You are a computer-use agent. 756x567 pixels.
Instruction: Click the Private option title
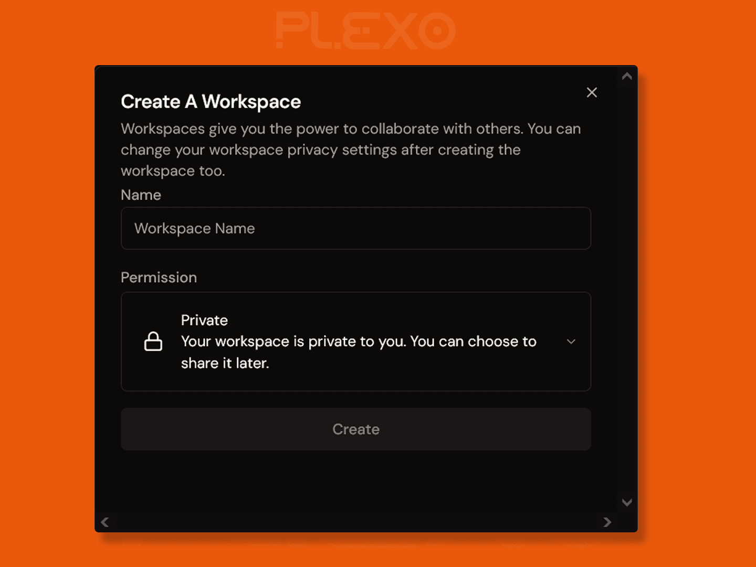(204, 320)
